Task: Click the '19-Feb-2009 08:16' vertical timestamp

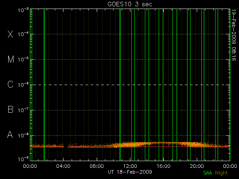Action: click(x=233, y=35)
